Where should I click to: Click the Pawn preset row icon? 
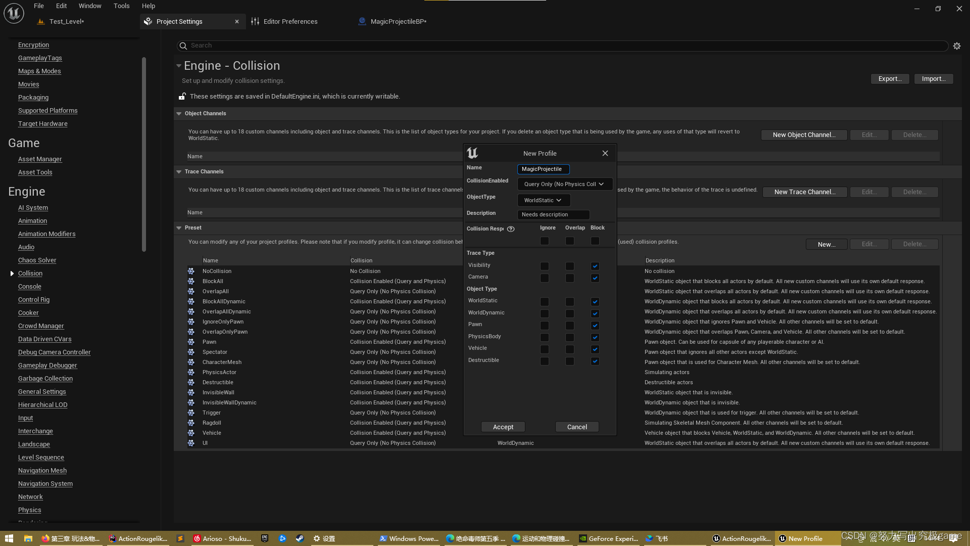pyautogui.click(x=191, y=342)
